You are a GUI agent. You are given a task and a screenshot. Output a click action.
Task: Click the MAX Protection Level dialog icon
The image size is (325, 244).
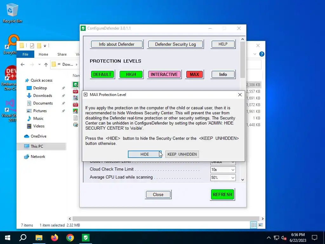click(85, 95)
